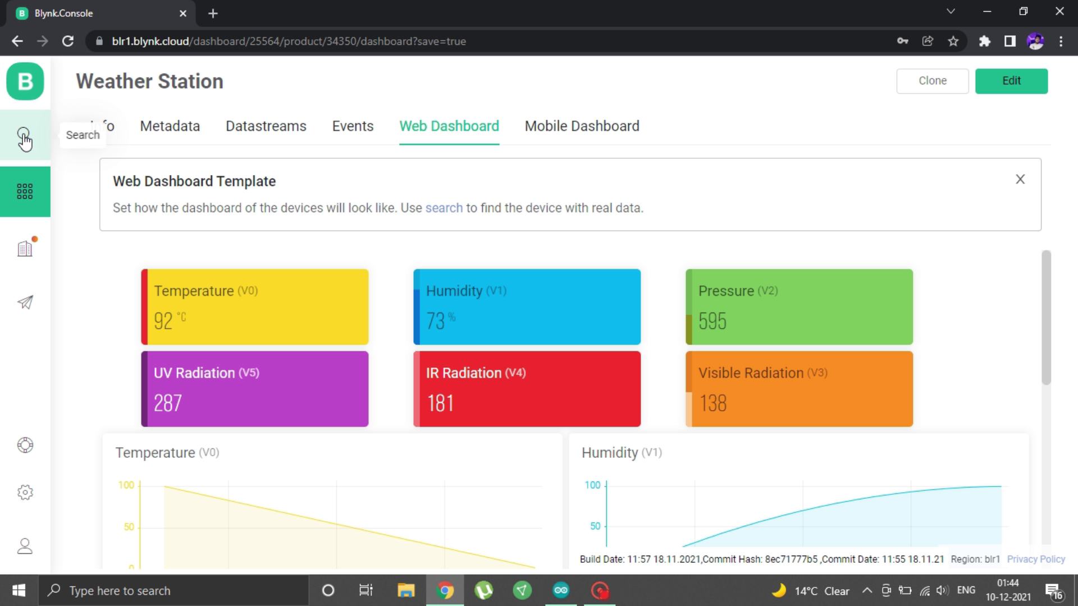Viewport: 1078px width, 606px height.
Task: Open the Chrome extensions puzzle icon
Action: [x=984, y=41]
